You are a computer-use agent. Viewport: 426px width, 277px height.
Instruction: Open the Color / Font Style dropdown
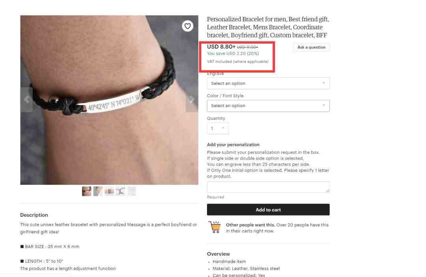click(x=268, y=106)
